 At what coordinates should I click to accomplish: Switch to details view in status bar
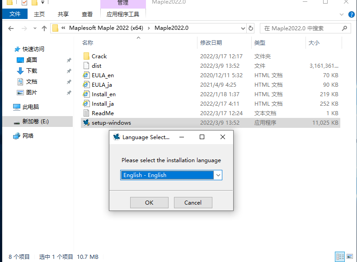[x=340, y=257]
